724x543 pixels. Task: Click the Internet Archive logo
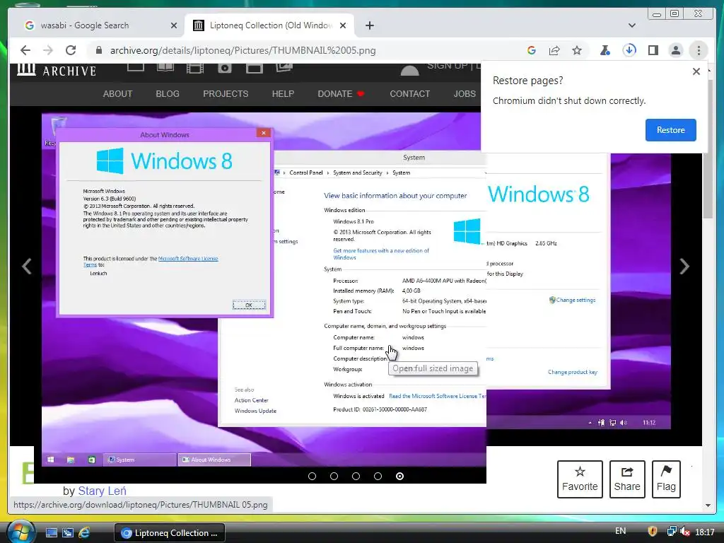57,70
